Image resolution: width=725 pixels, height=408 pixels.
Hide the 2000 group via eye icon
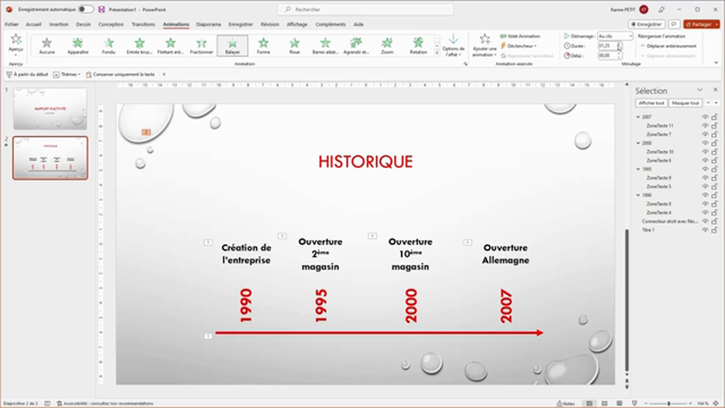[706, 143]
